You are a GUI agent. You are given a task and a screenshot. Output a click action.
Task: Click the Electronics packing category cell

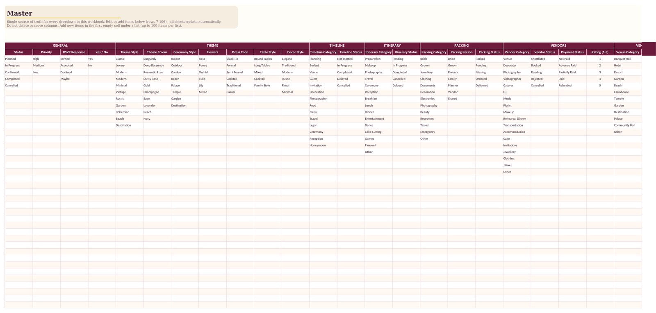coord(434,99)
